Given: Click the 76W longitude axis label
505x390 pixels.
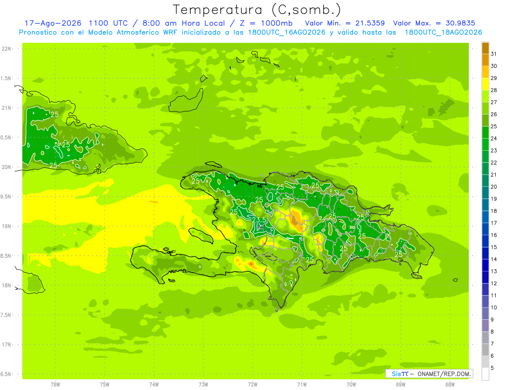Looking at the screenshot, I should 55,384.
